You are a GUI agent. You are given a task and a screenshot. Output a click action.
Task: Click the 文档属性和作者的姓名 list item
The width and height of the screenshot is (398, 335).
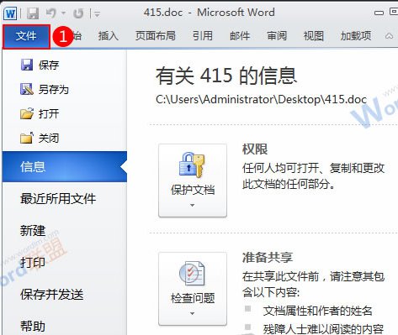click(317, 311)
